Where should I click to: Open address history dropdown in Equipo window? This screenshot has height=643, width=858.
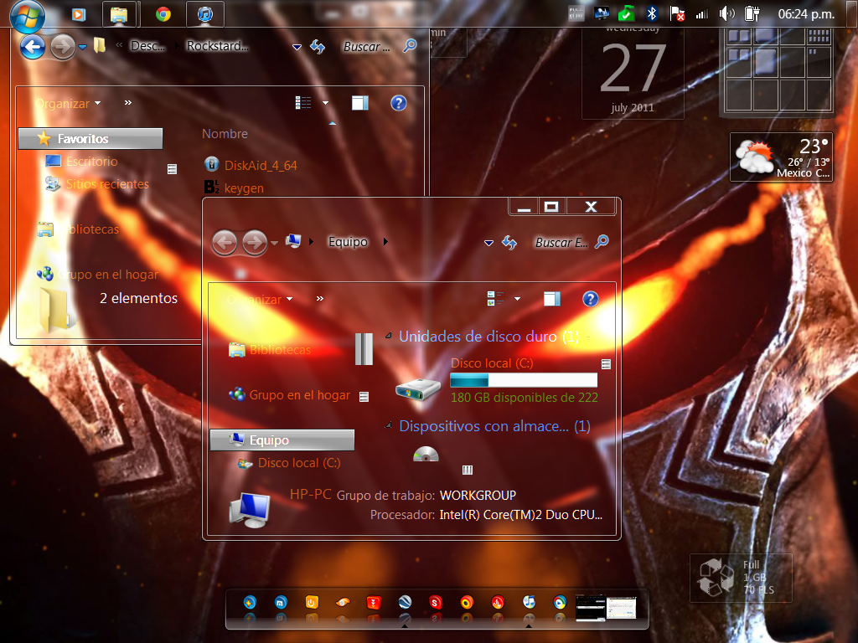pos(489,243)
